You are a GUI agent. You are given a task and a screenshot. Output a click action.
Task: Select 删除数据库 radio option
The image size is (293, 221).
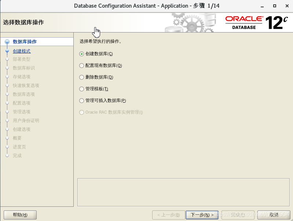tap(81, 77)
